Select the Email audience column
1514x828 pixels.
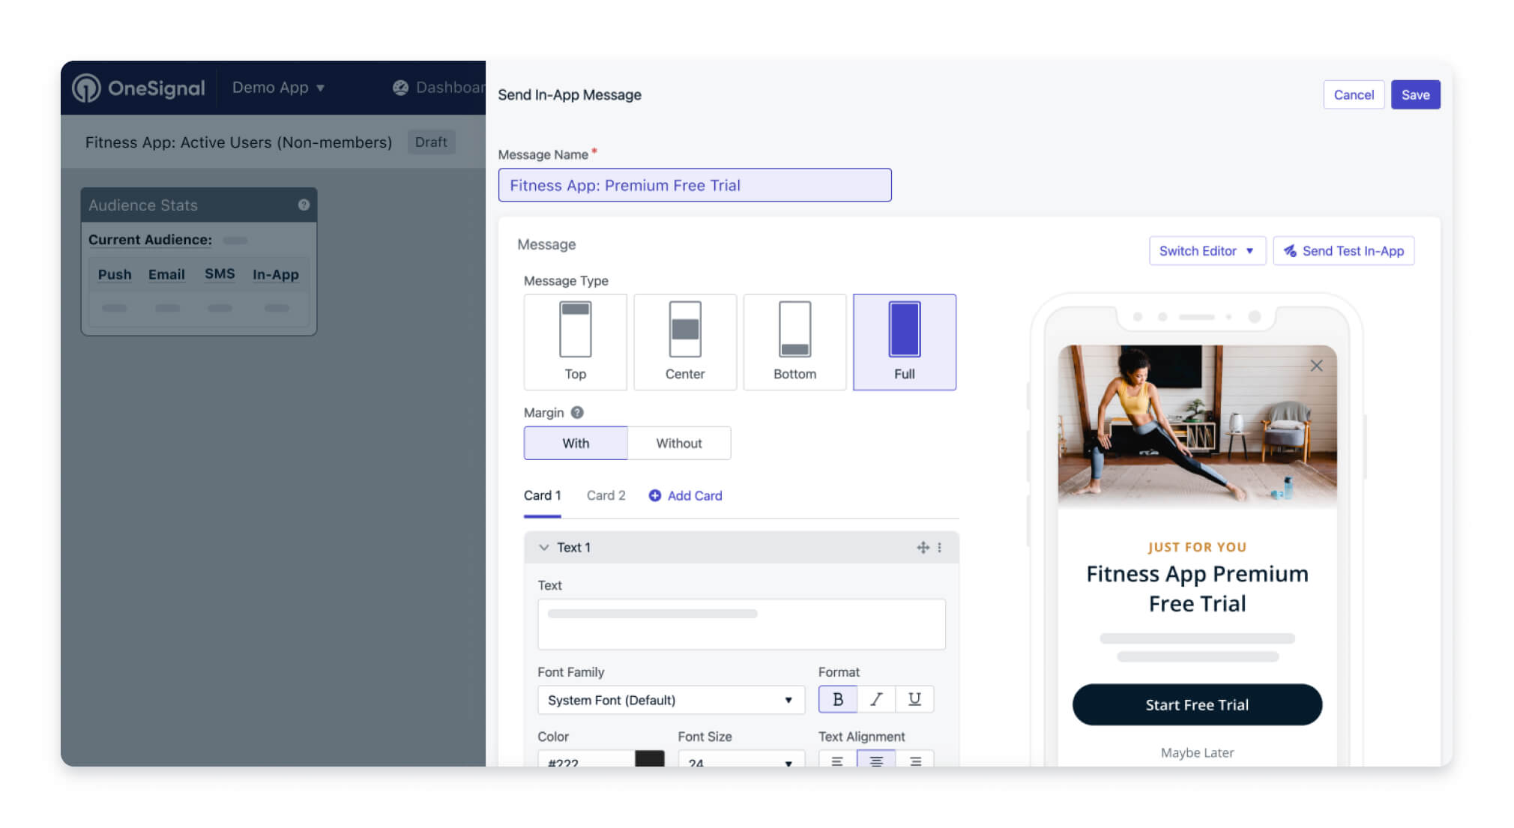[x=166, y=274]
